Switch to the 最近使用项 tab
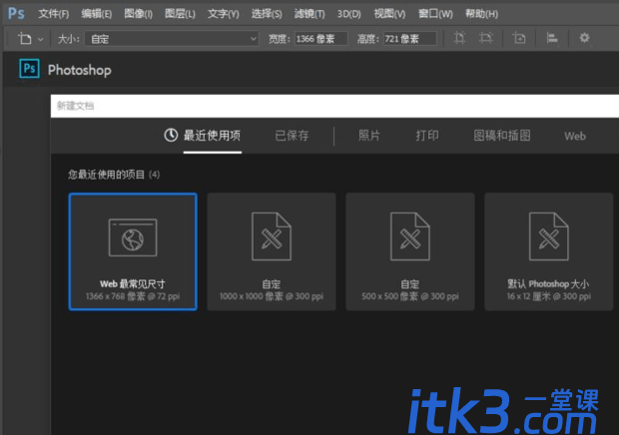The height and width of the screenshot is (435, 619). (x=212, y=136)
